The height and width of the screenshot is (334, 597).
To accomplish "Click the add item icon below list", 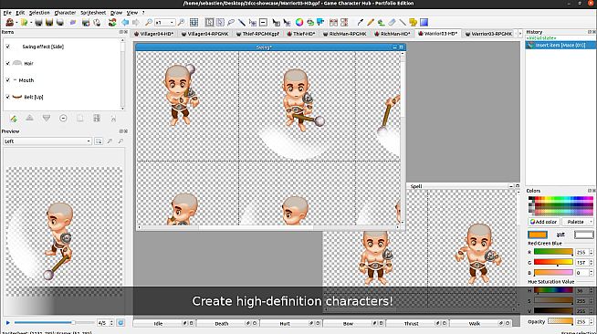I will (14, 119).
